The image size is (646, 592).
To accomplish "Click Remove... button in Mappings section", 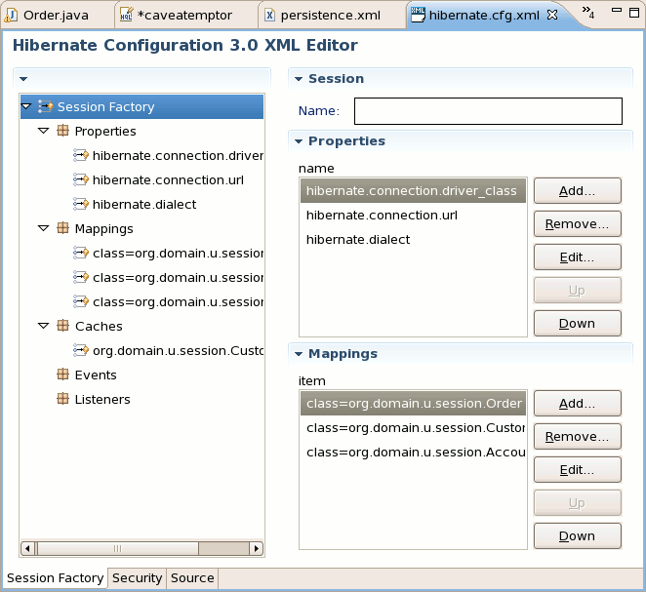I will coord(577,436).
